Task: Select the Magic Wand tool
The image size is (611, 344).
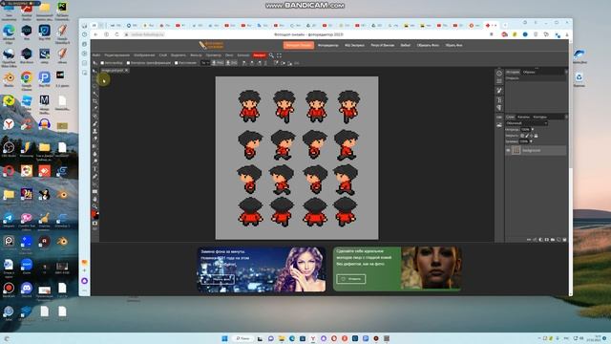Action: 95,94
